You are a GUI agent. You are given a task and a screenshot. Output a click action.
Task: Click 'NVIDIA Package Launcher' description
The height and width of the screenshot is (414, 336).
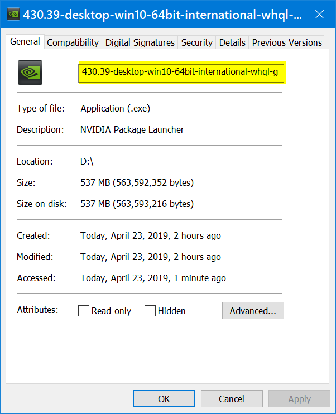132,129
